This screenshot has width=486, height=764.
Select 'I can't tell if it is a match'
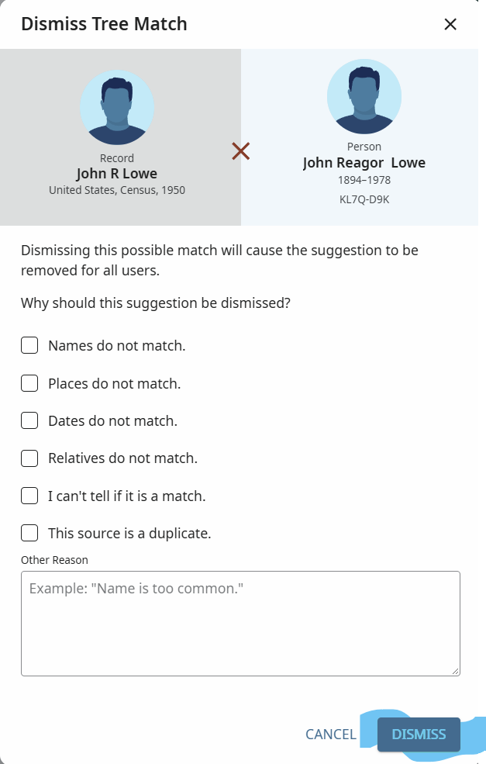pyautogui.click(x=29, y=496)
